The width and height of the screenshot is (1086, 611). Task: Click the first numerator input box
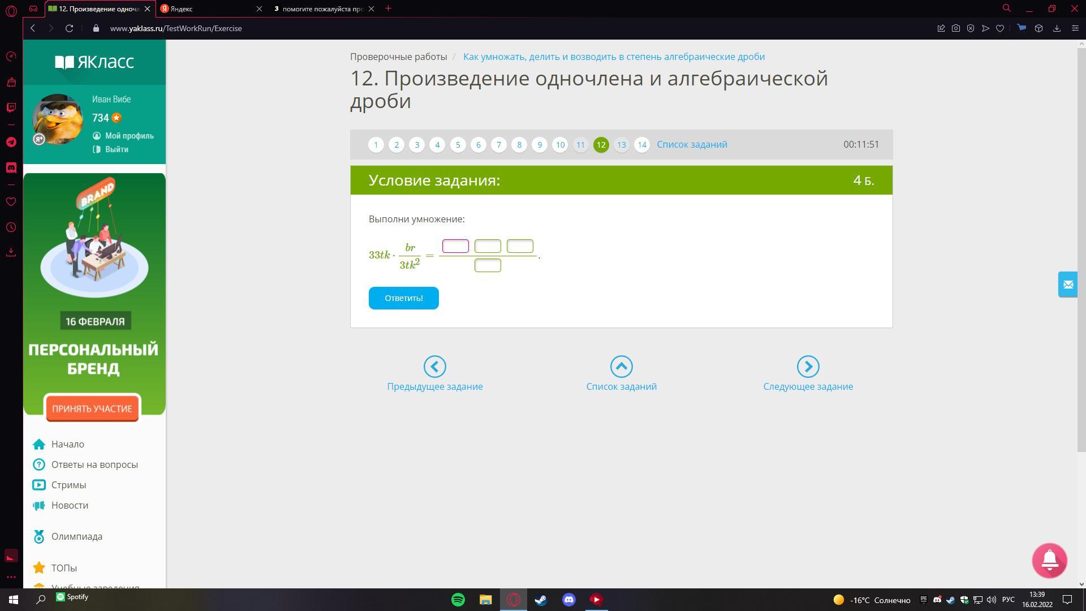[x=455, y=246]
